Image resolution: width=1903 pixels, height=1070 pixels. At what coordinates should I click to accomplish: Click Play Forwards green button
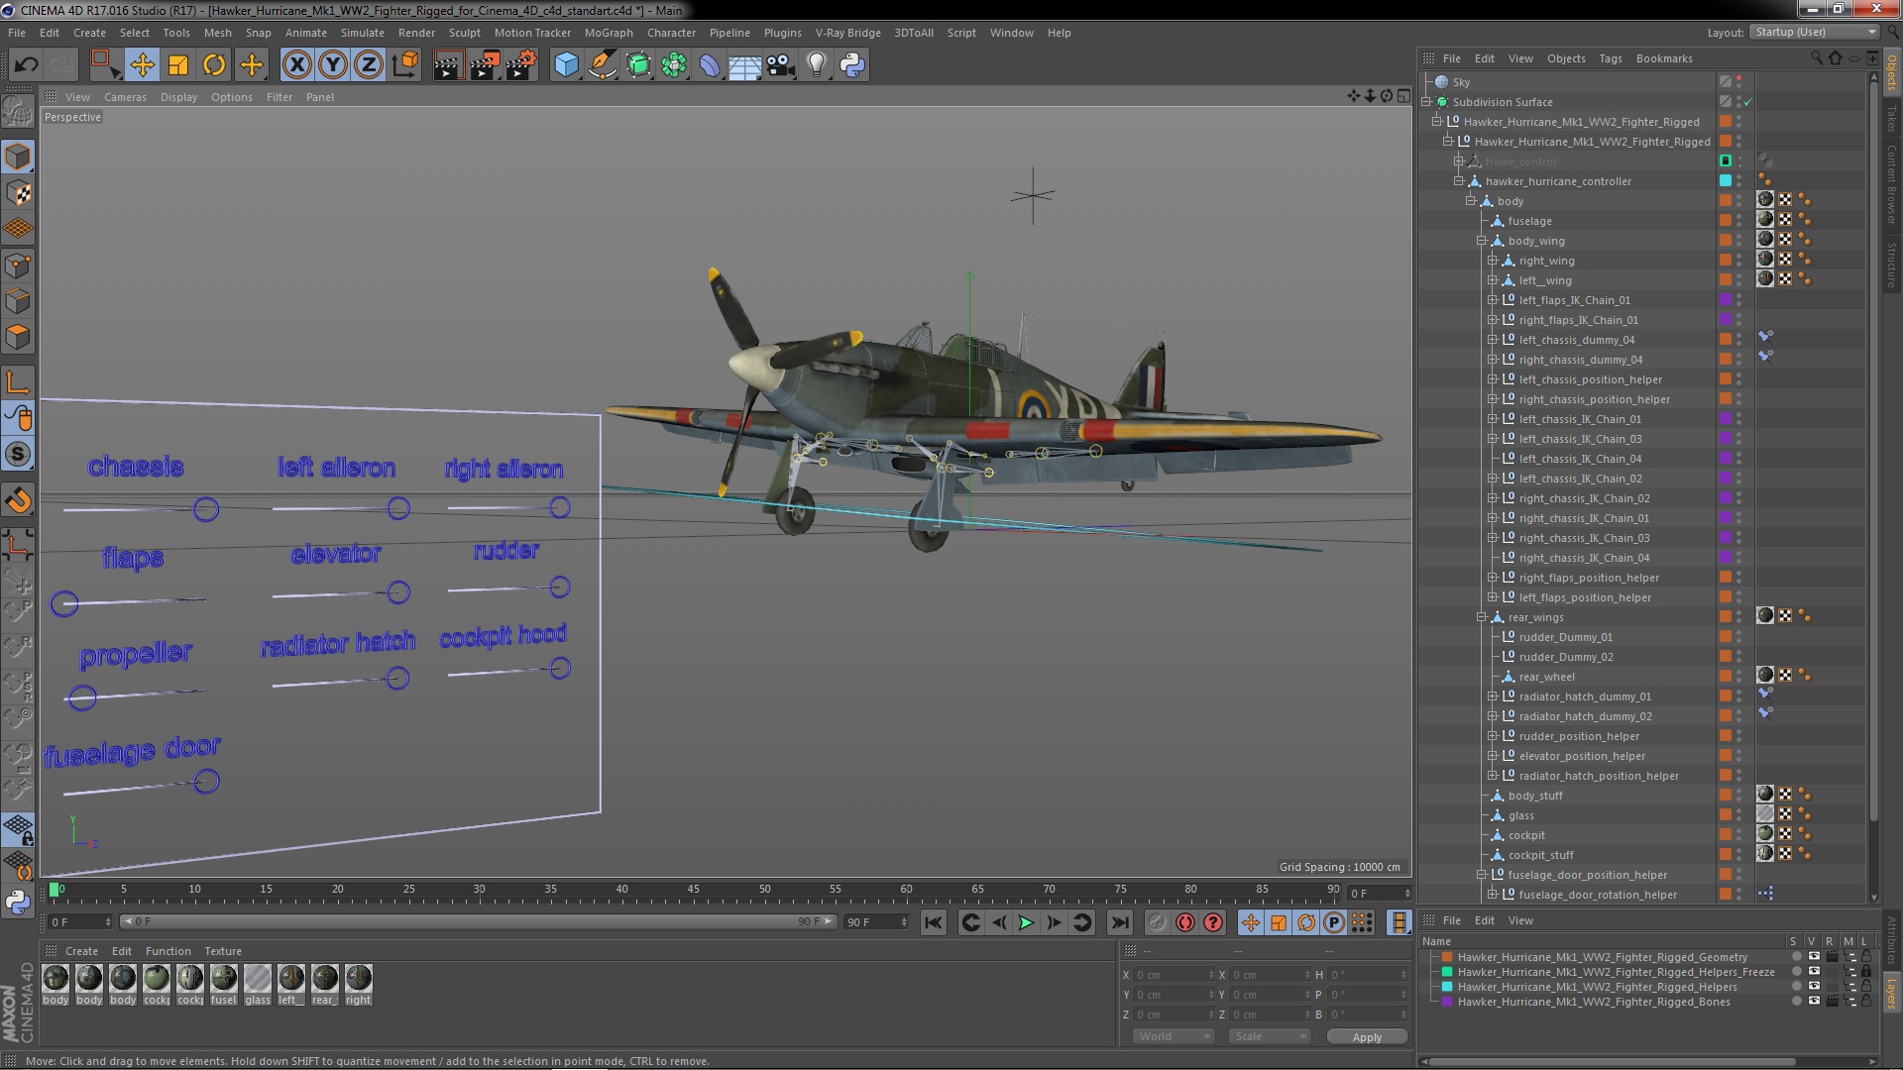tap(1026, 923)
